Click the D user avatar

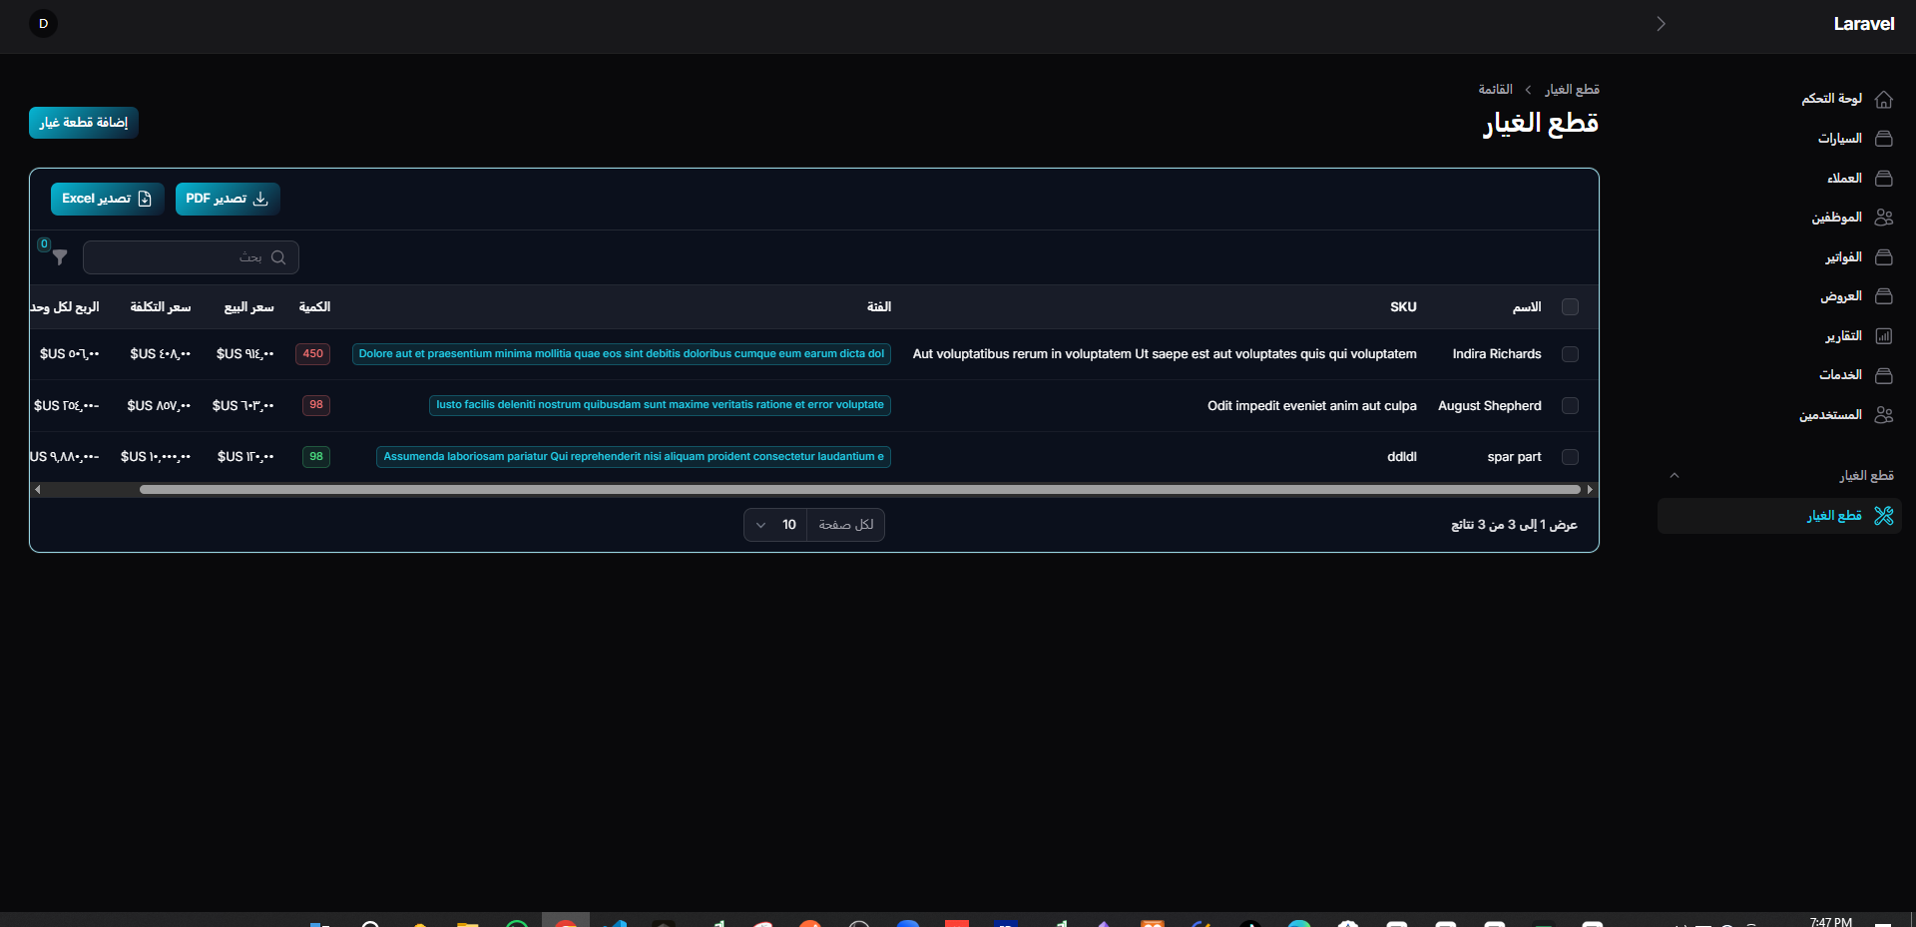pos(43,24)
